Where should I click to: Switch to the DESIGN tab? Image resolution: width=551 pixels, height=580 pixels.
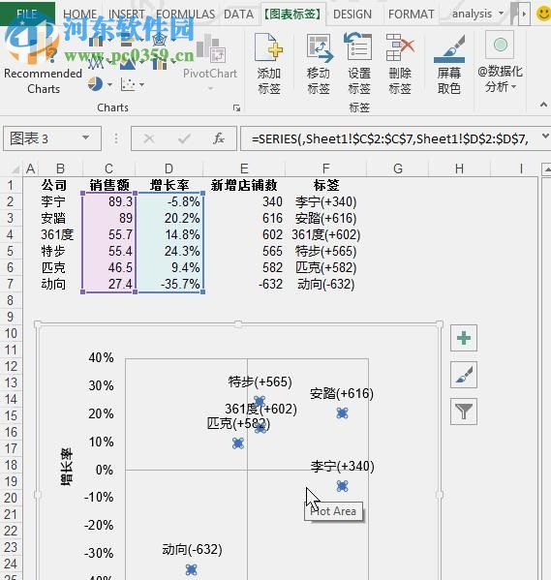(x=352, y=15)
